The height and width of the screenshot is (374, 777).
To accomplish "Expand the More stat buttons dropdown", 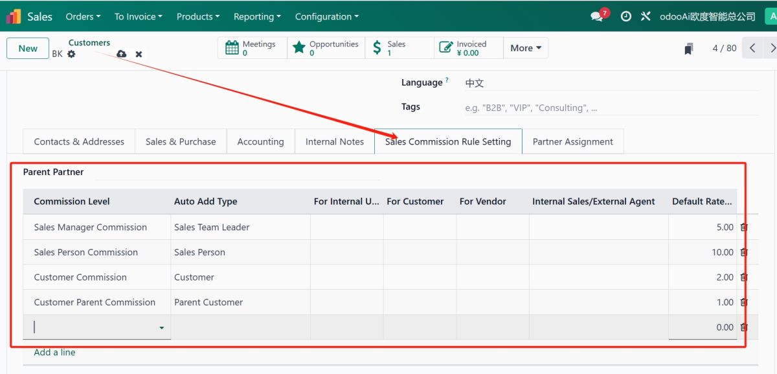I will [525, 48].
